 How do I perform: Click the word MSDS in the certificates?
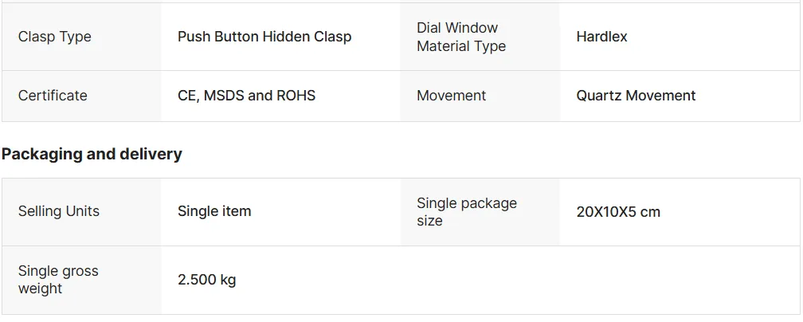point(224,96)
